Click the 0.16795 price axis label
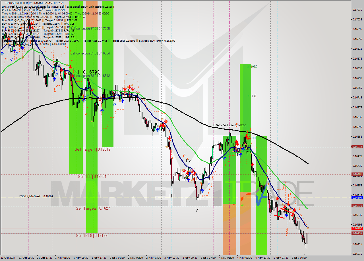The height and width of the screenshot is (261, 364). (x=357, y=78)
